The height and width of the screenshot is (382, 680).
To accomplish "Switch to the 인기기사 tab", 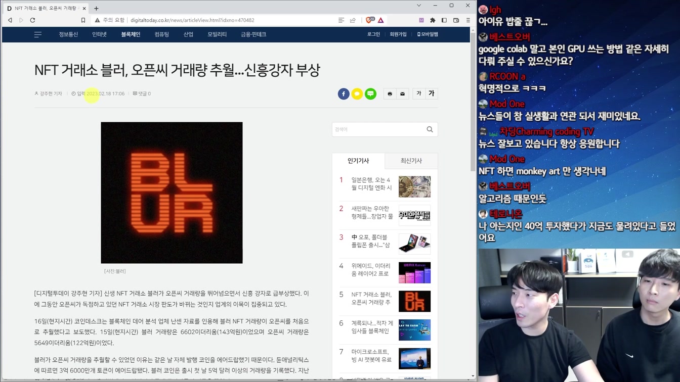I will pyautogui.click(x=358, y=161).
